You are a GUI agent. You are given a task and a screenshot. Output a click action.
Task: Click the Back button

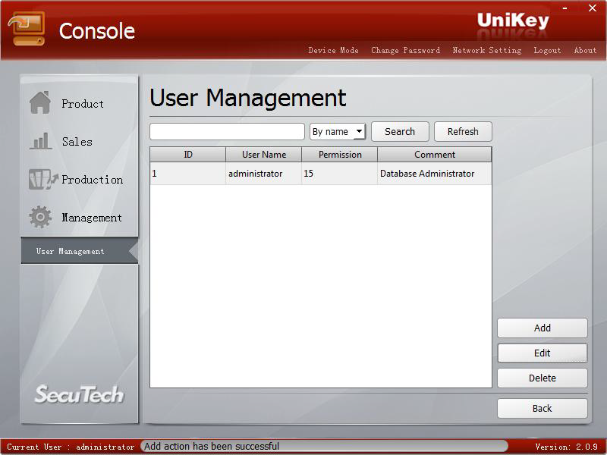[542, 408]
